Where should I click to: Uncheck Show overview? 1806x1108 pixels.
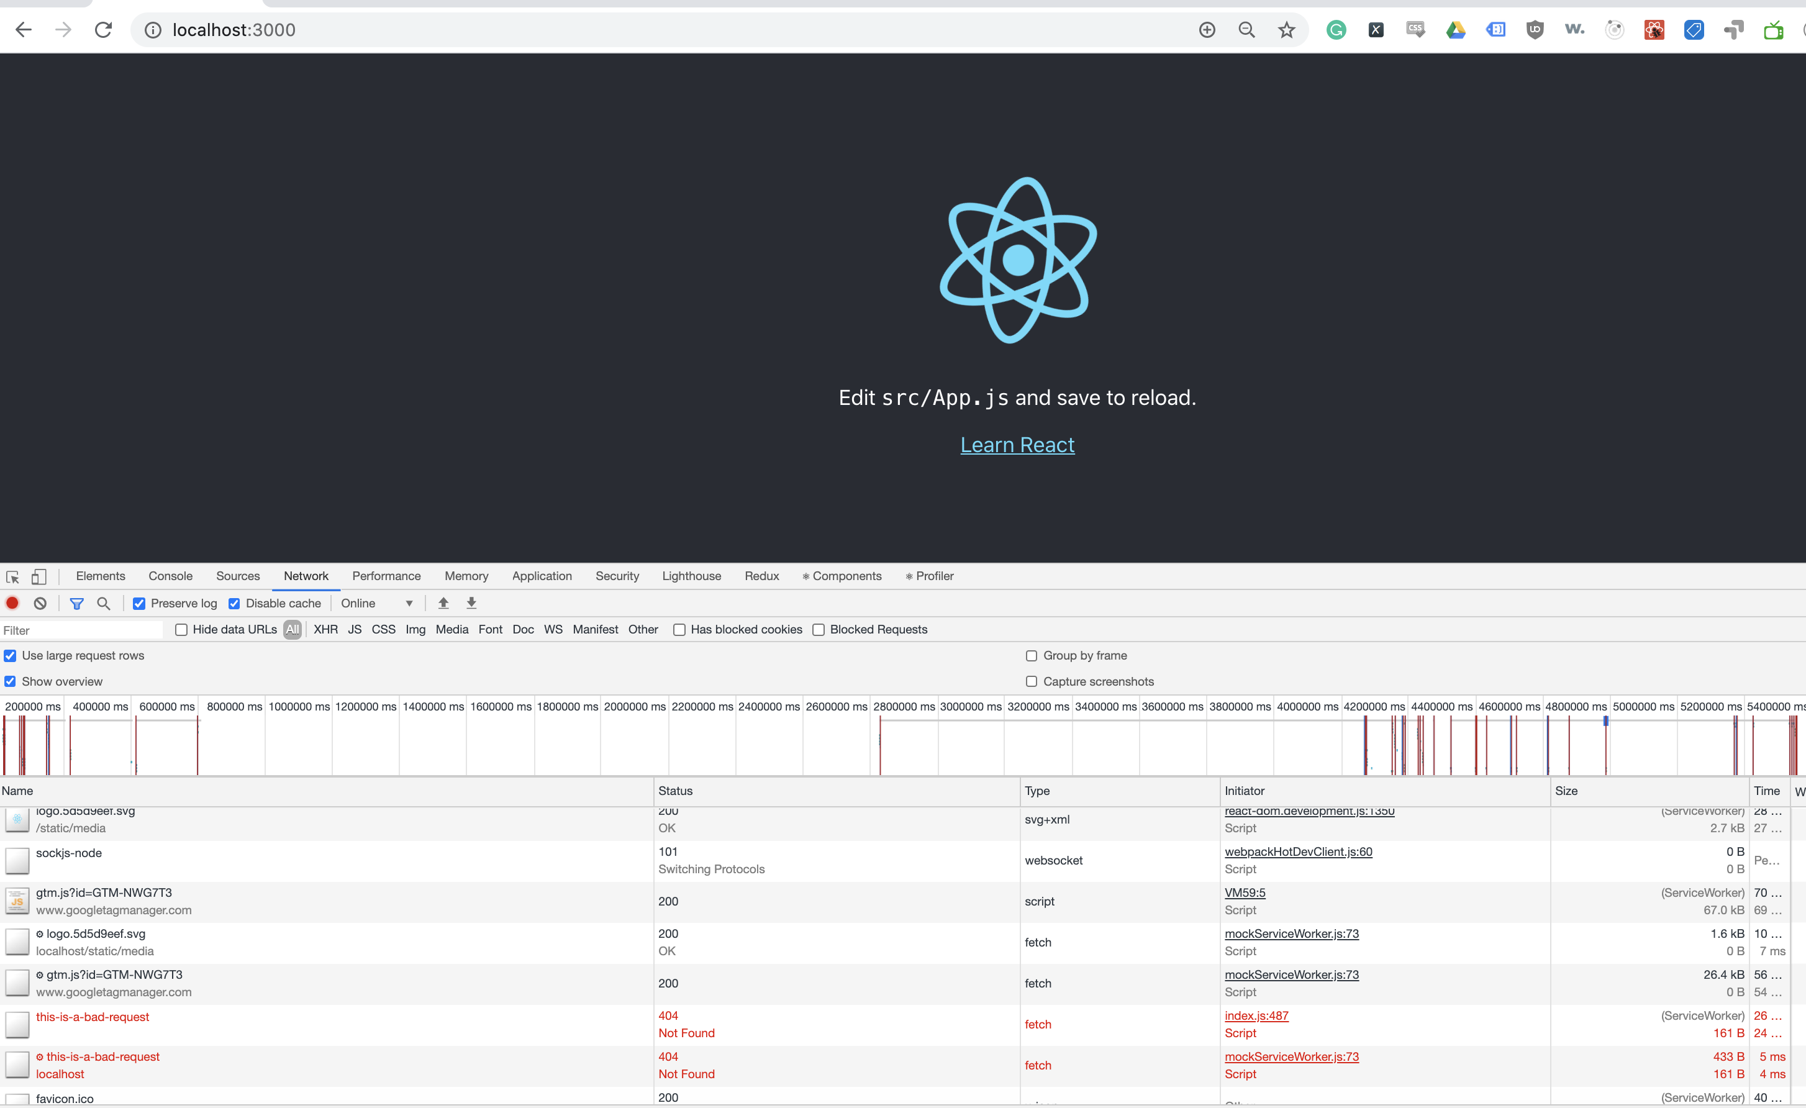coord(11,681)
